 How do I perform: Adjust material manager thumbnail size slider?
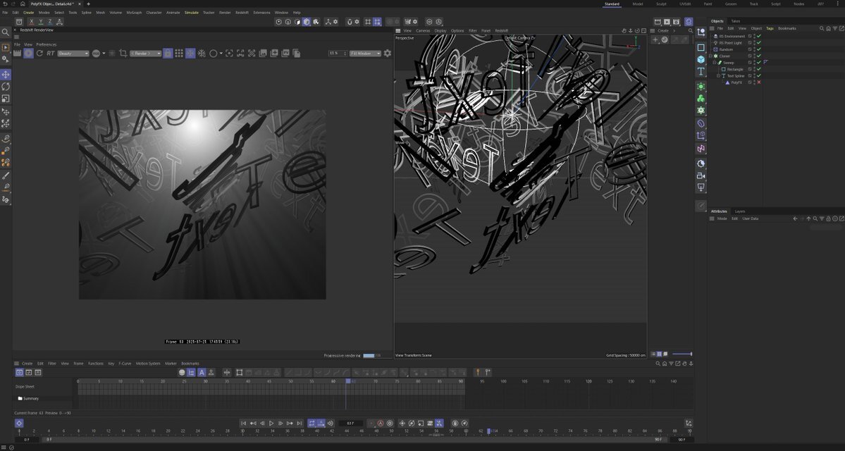[681, 354]
